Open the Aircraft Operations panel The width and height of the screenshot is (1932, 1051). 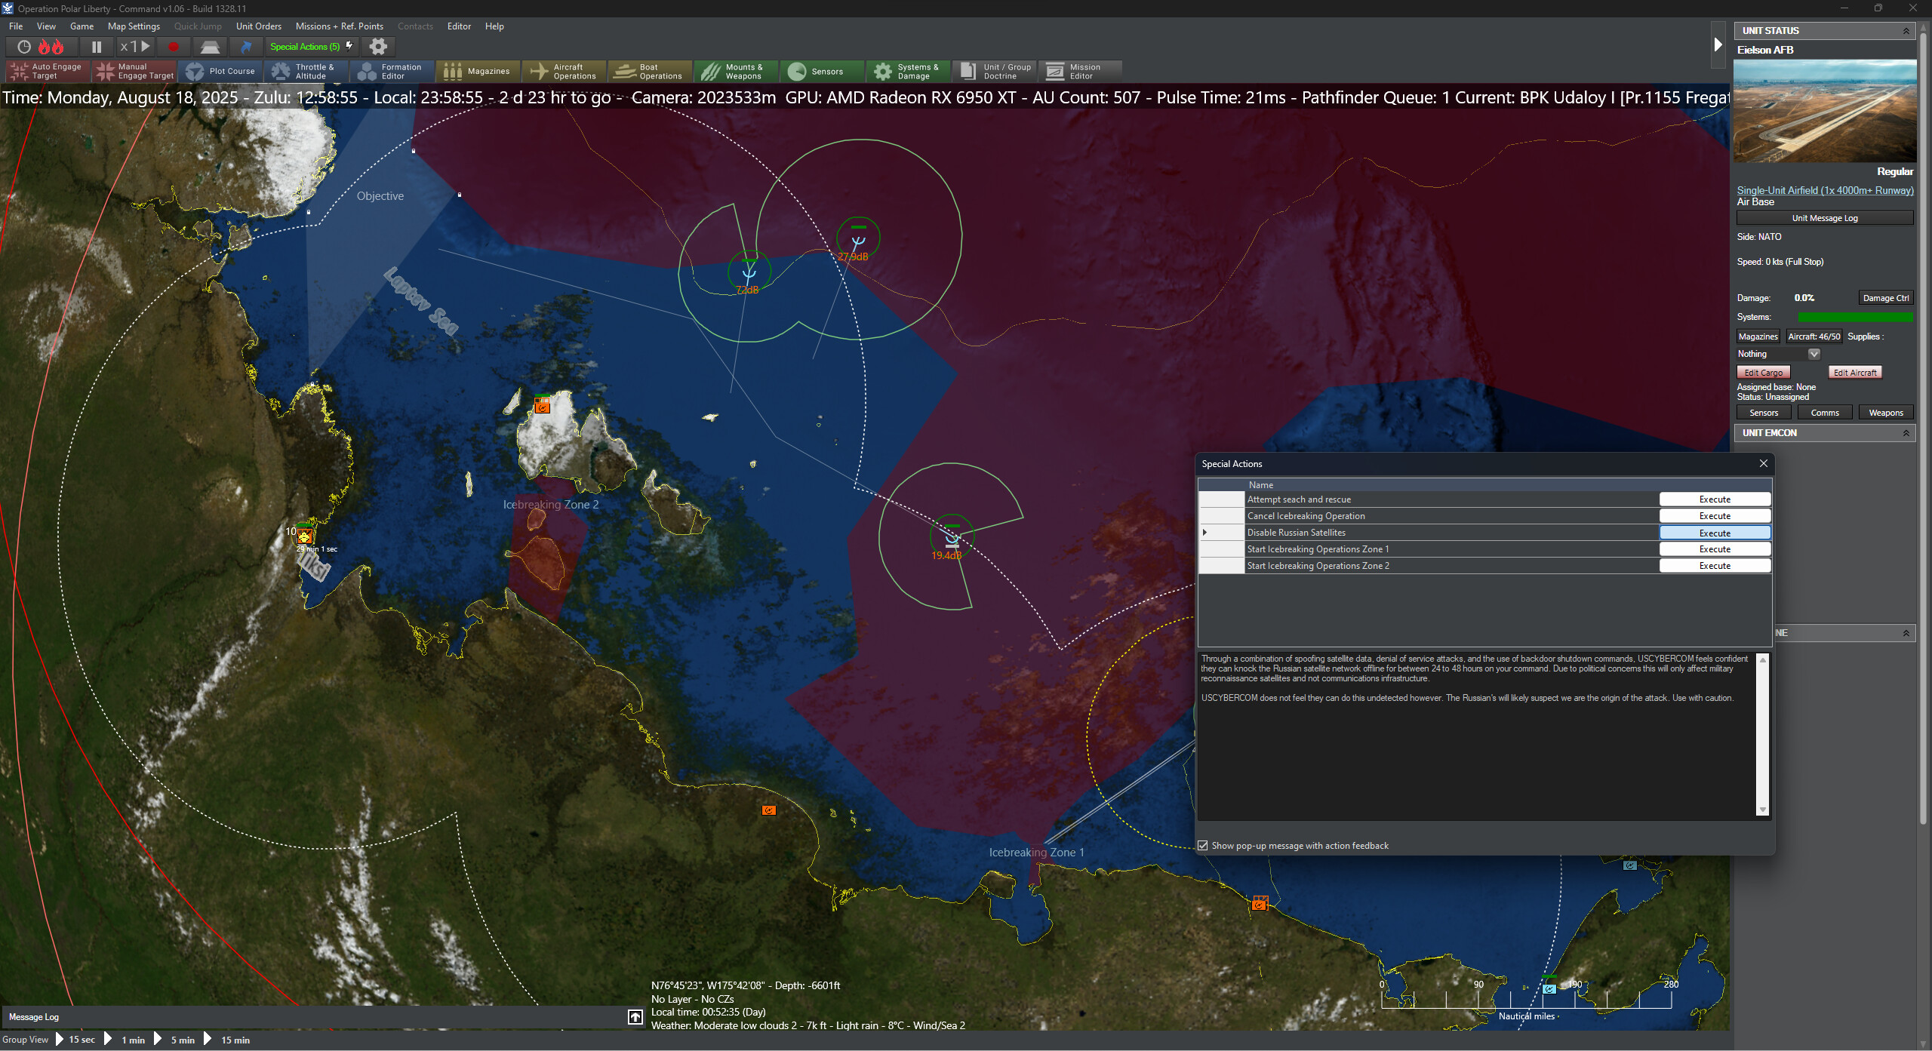coord(565,70)
